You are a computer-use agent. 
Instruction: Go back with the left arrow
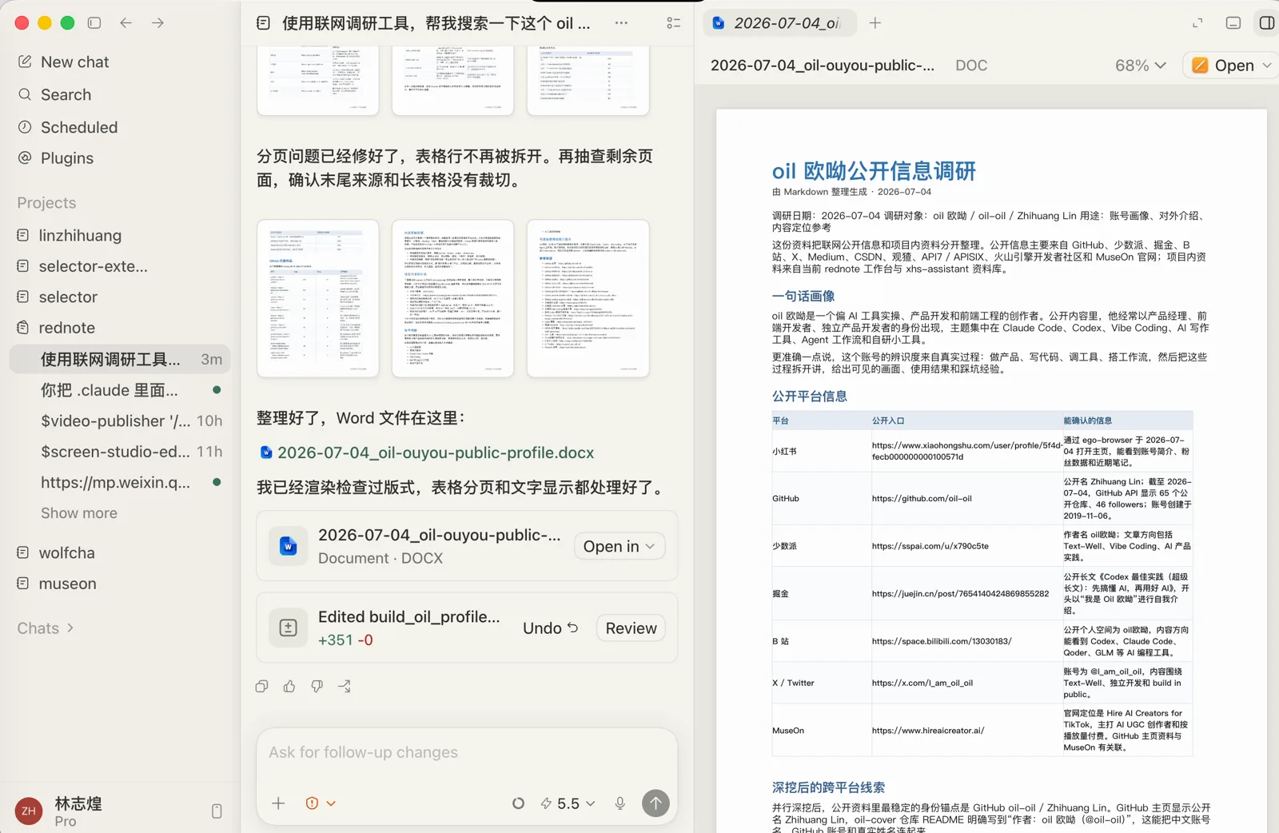pos(126,23)
